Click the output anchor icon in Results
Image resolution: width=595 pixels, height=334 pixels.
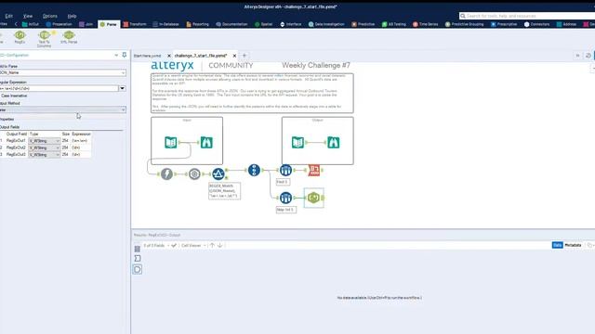(x=138, y=269)
